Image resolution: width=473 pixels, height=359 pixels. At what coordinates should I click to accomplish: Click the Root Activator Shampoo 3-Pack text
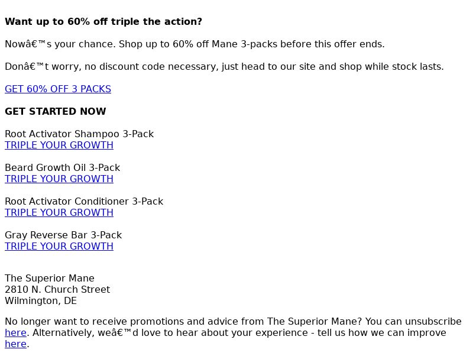pos(79,134)
